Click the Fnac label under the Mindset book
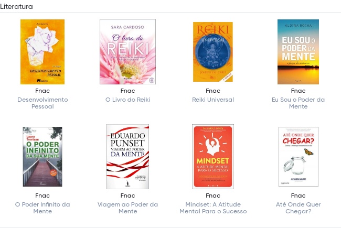 point(213,196)
